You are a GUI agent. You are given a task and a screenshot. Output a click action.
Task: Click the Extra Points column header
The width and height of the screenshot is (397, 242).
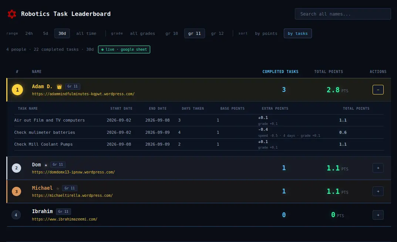click(x=275, y=109)
